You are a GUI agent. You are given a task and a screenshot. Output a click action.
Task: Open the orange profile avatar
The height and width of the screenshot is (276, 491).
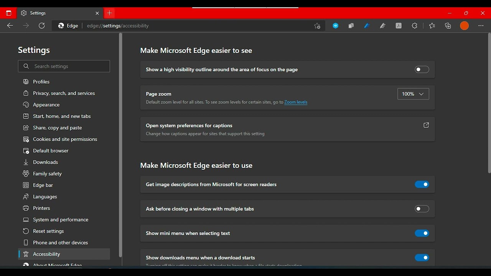465,26
